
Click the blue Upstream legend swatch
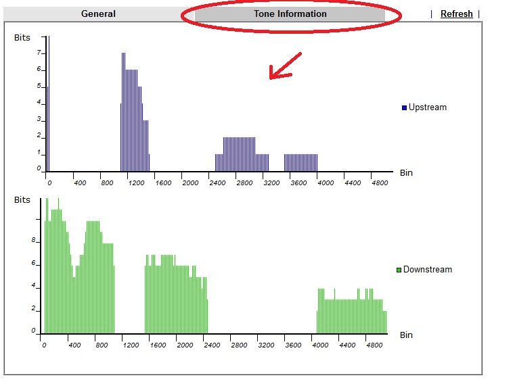pos(404,107)
